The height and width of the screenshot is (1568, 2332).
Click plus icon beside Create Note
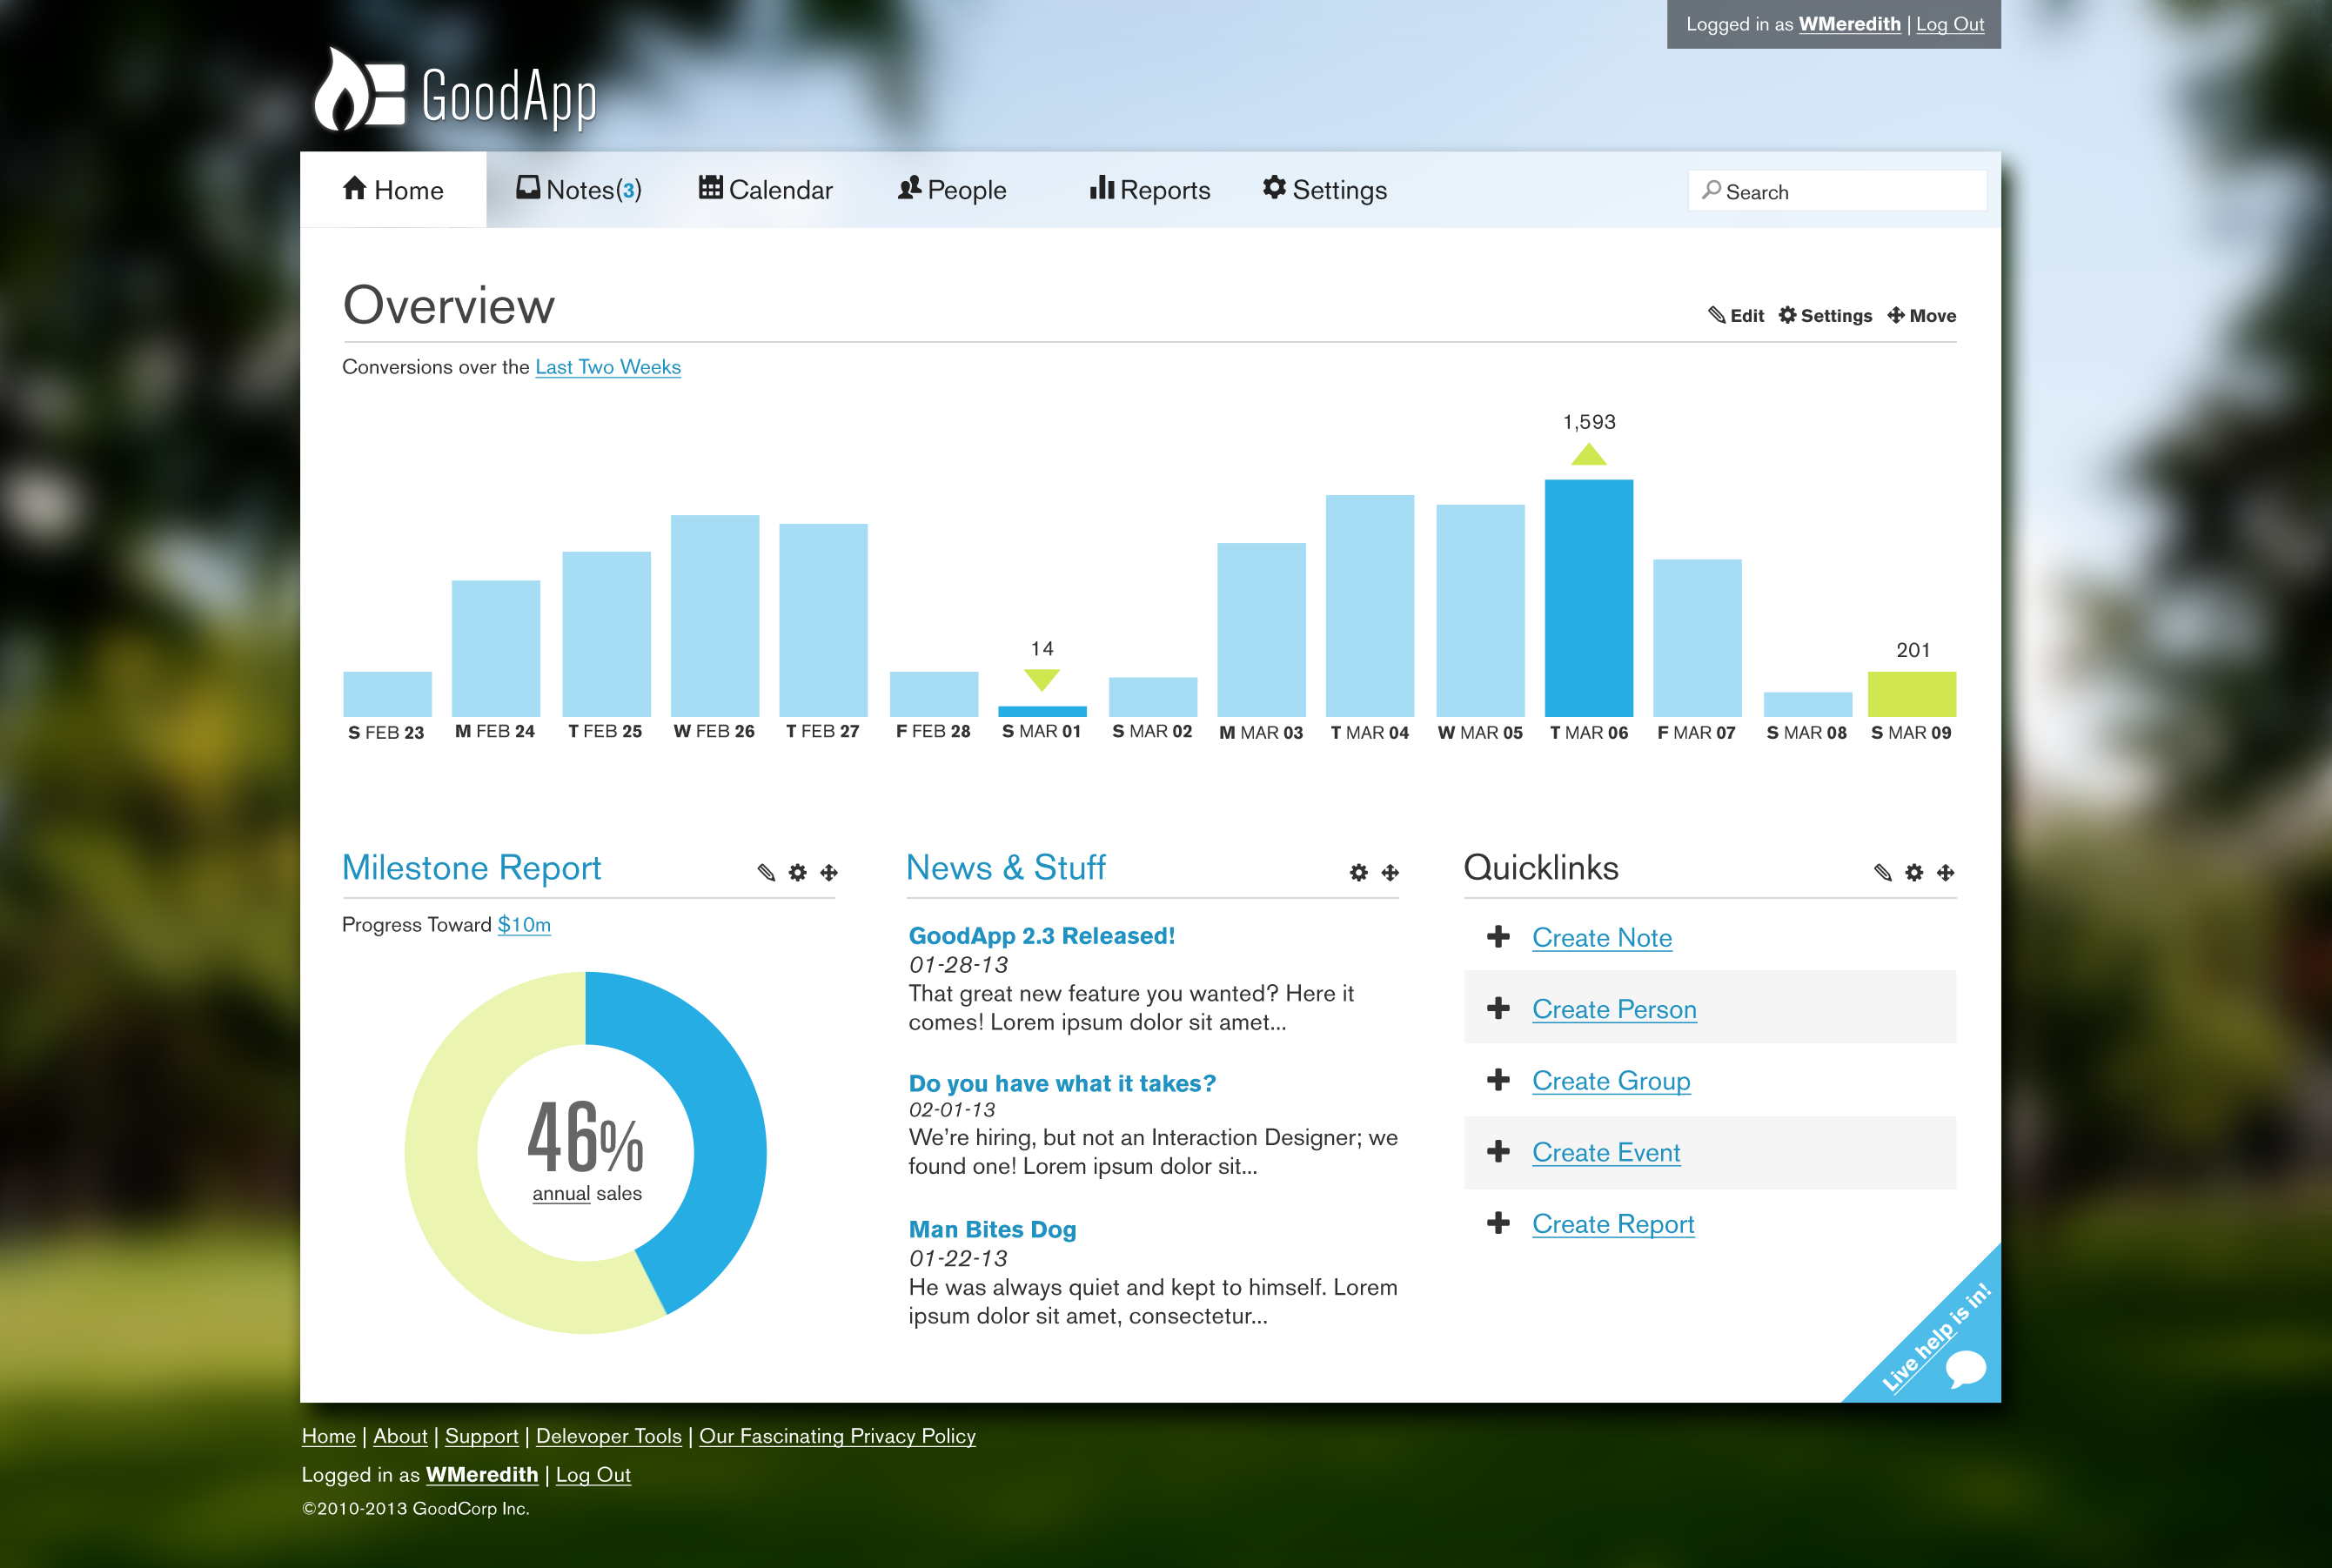(1498, 937)
